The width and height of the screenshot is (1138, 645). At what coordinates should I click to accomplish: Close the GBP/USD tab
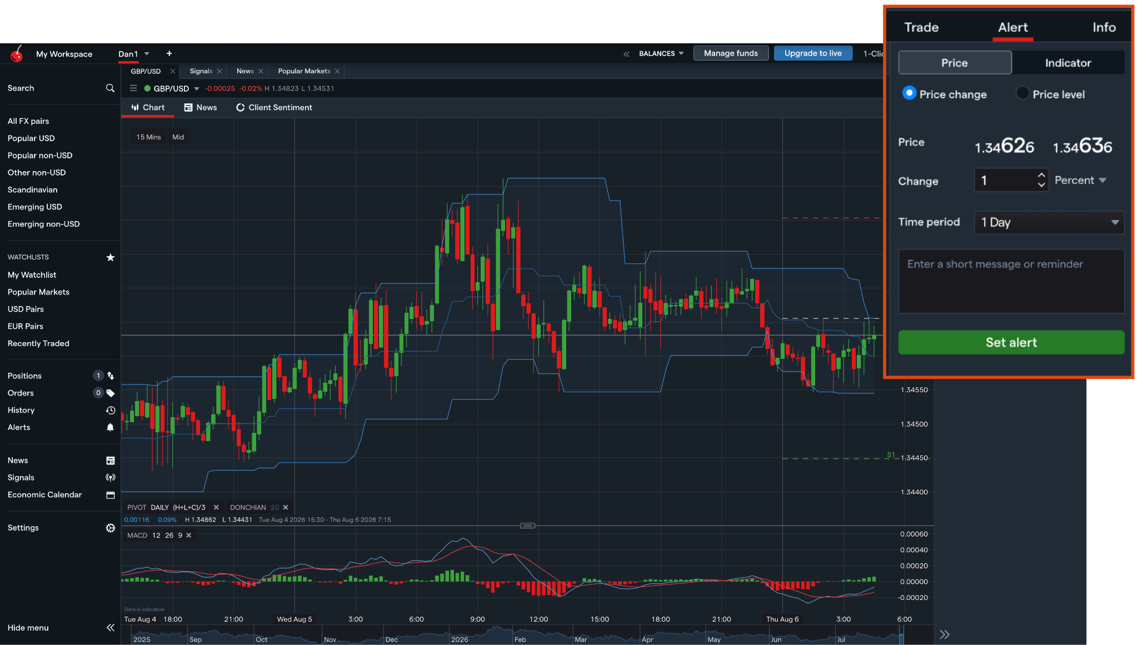173,71
